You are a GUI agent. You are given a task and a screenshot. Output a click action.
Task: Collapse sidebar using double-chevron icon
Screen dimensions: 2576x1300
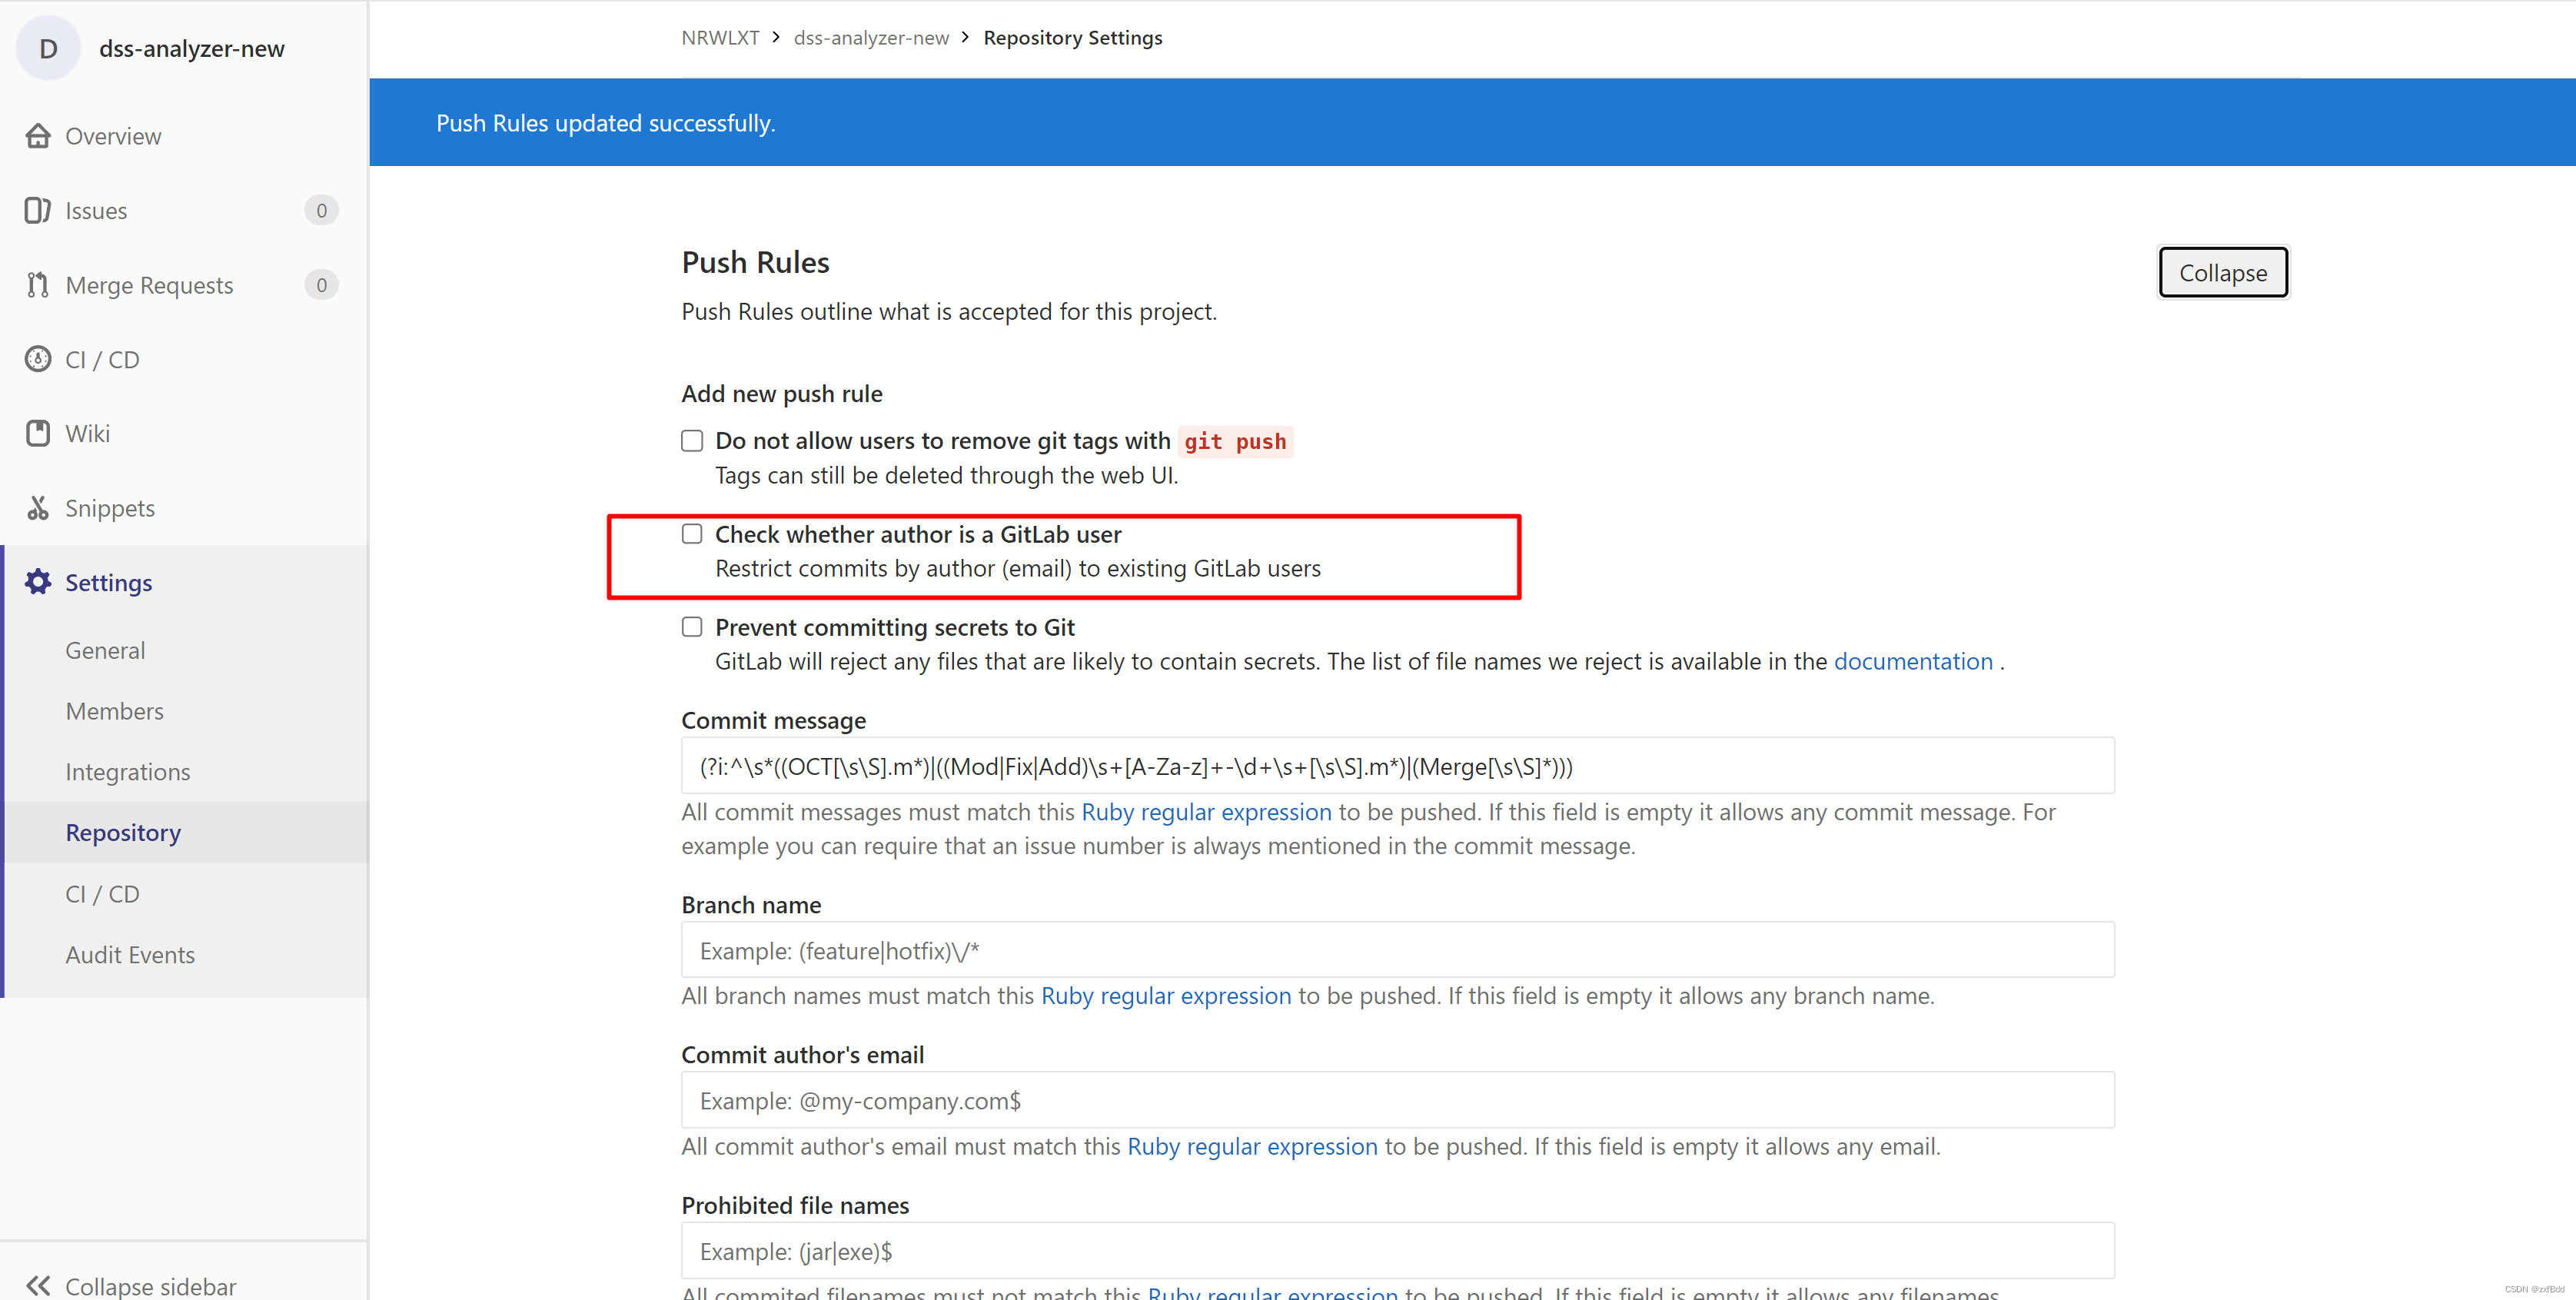coord(38,1285)
